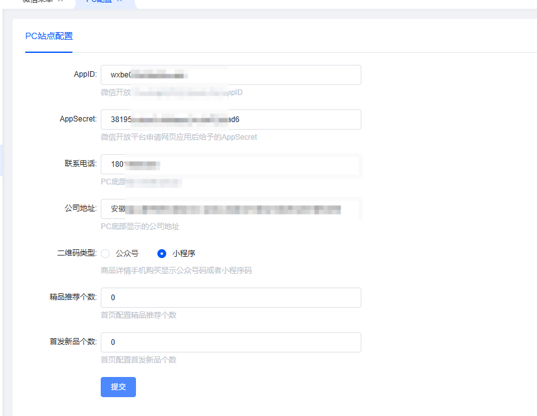Click the 提交 submit button

(x=118, y=387)
